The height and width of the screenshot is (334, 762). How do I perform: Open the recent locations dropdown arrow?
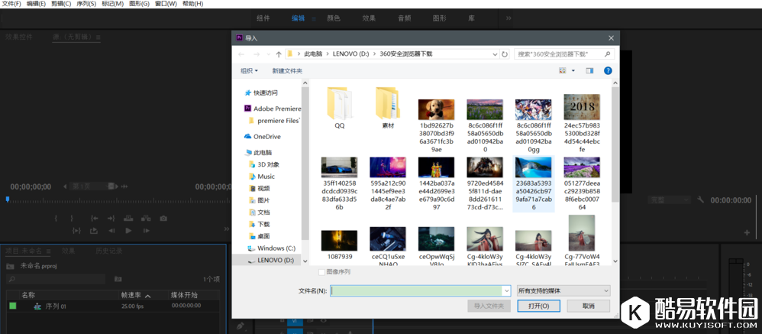click(268, 54)
